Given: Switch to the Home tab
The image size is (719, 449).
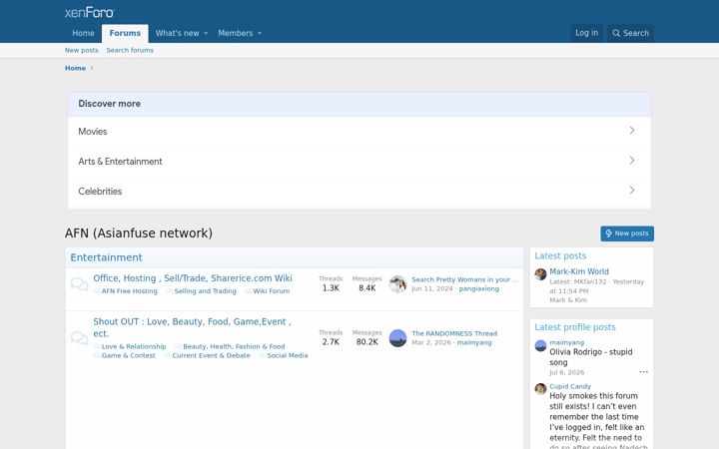Looking at the screenshot, I should pyautogui.click(x=83, y=33).
